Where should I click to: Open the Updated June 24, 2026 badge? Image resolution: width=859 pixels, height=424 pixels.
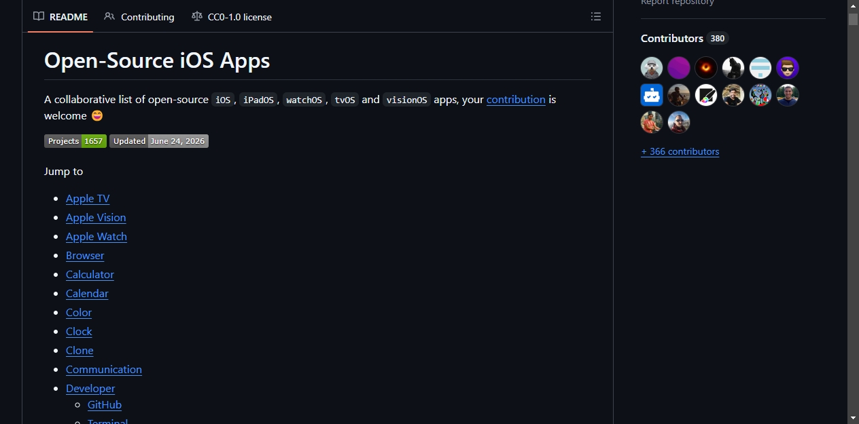pyautogui.click(x=159, y=141)
